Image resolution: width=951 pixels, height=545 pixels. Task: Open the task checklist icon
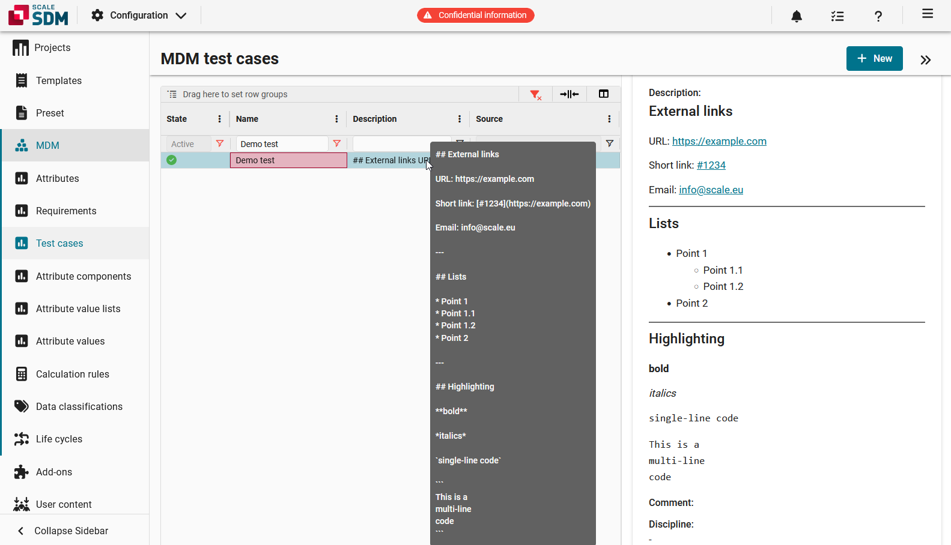tap(837, 16)
